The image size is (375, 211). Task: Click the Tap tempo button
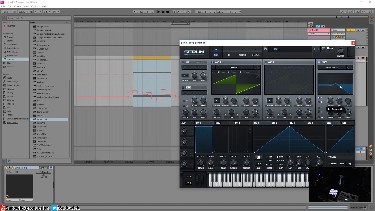15,12
